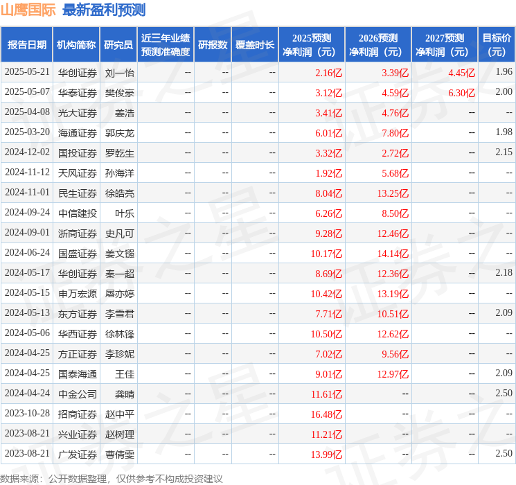516x485 pixels.
Task: Click the 6.30亿 2027 forecast value
Action: 462,93
